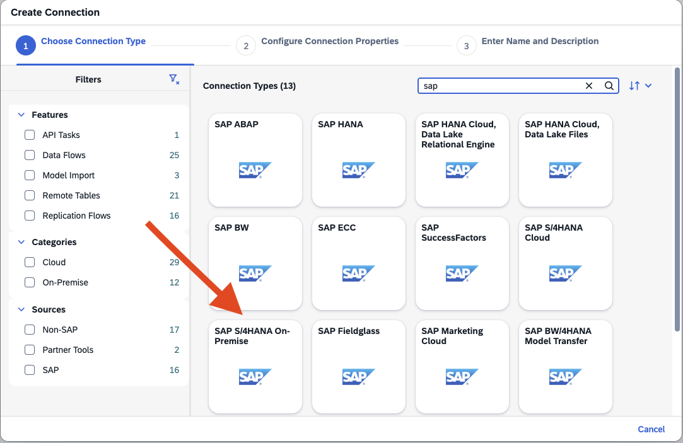
Task: Choose the SAP S/4HANA On-Premise tile
Action: [255, 367]
